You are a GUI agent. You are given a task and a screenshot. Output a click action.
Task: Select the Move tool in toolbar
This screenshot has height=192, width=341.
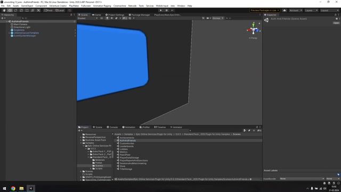tap(10, 10)
